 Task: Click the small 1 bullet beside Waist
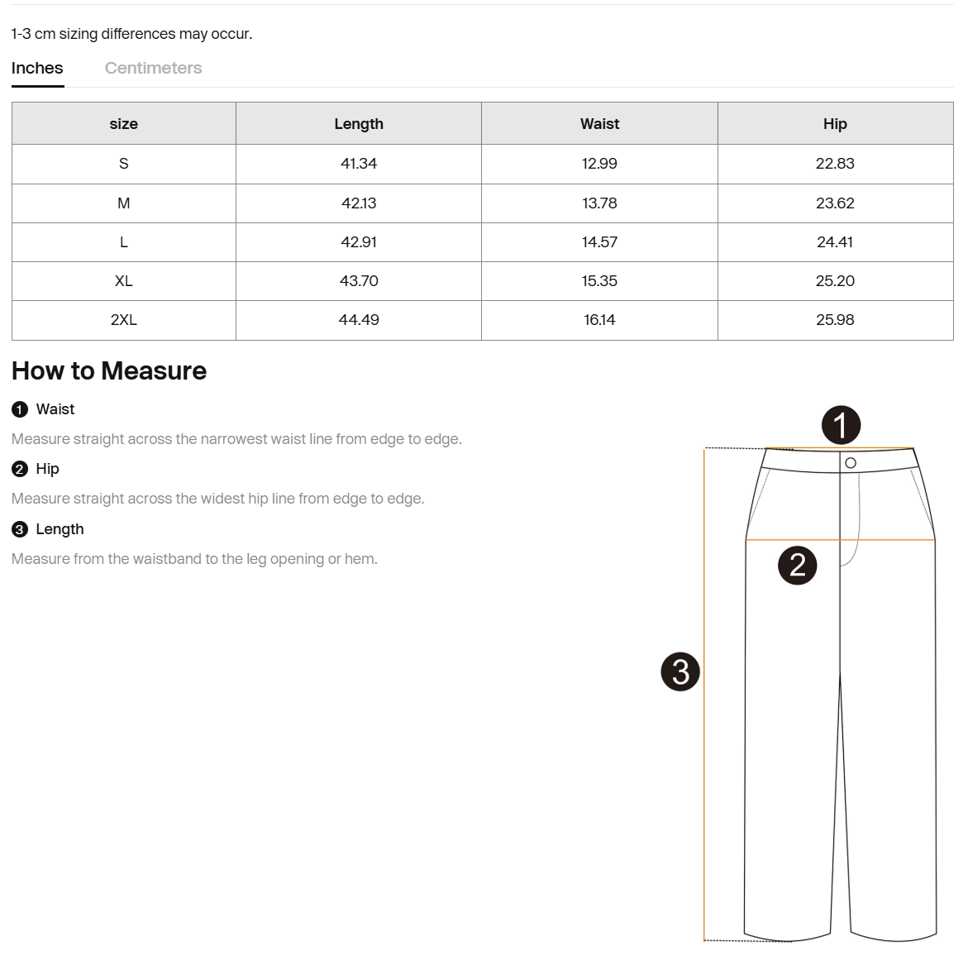[20, 409]
